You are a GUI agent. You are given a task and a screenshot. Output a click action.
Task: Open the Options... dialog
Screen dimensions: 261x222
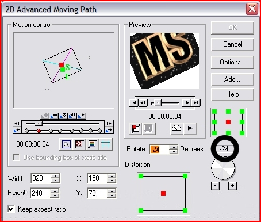pyautogui.click(x=232, y=62)
